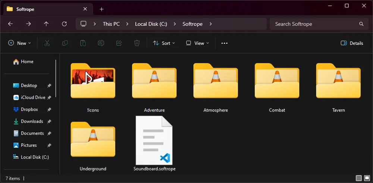Expand chevron after This PC
Image resolution: width=373 pixels, height=183 pixels.
[127, 24]
